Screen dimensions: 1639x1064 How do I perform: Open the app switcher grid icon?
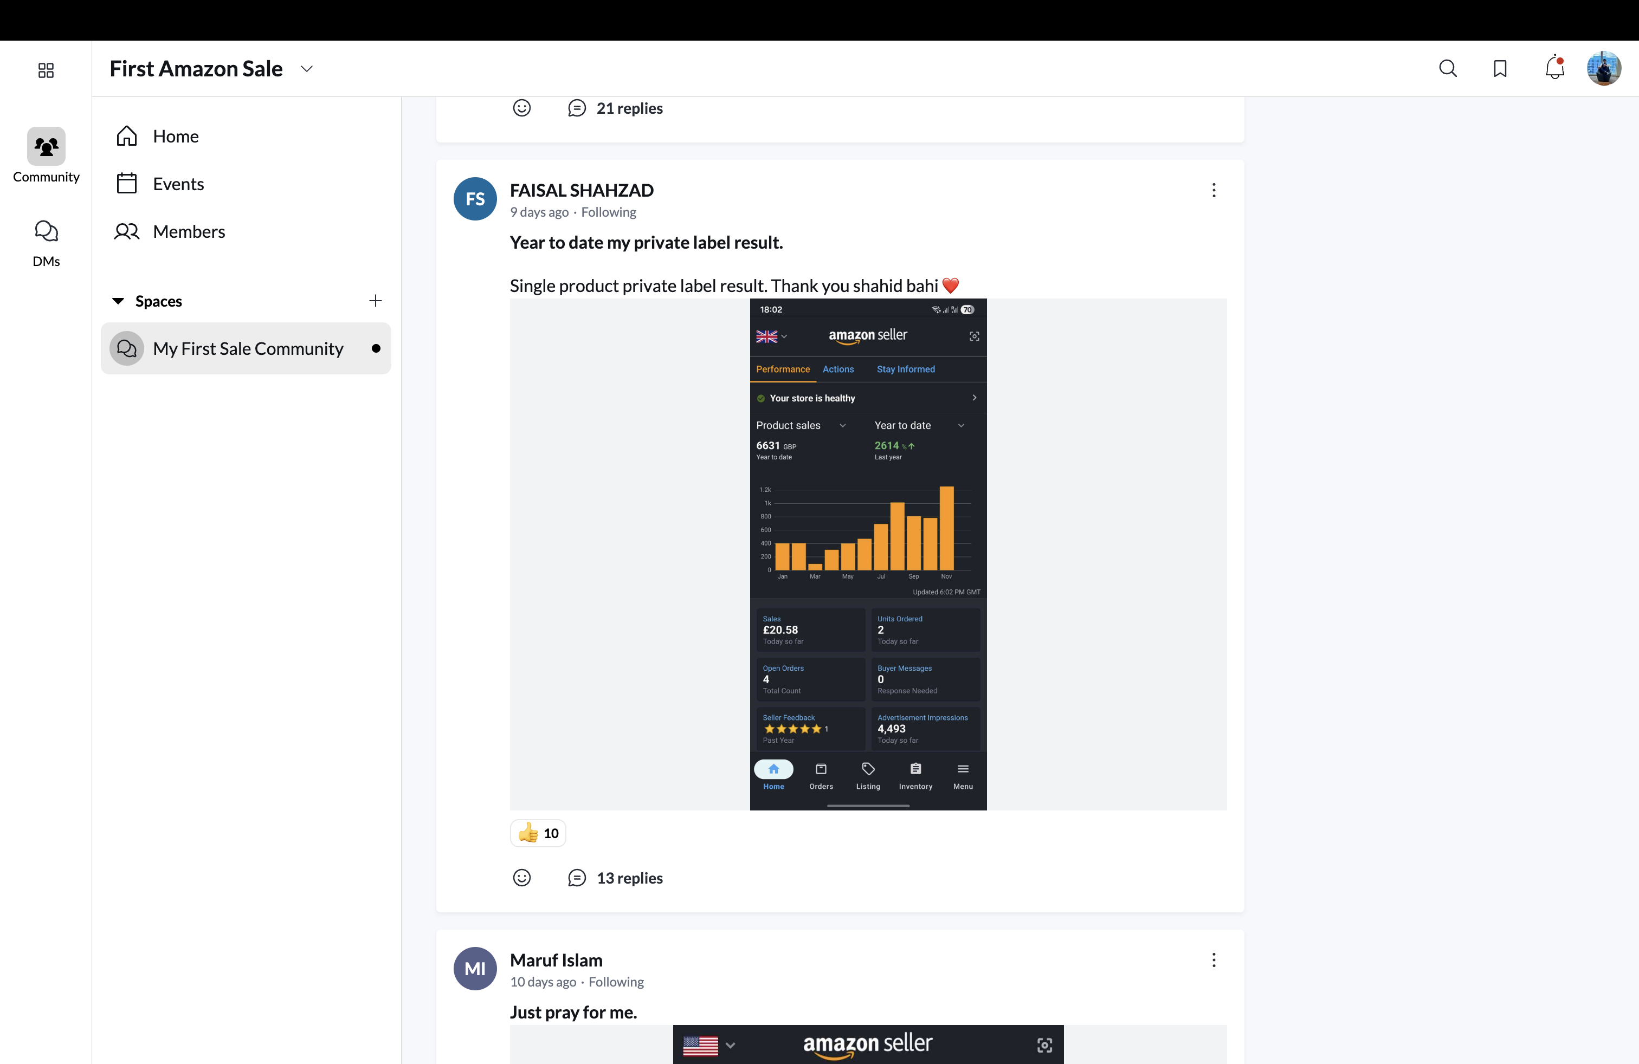coord(46,70)
